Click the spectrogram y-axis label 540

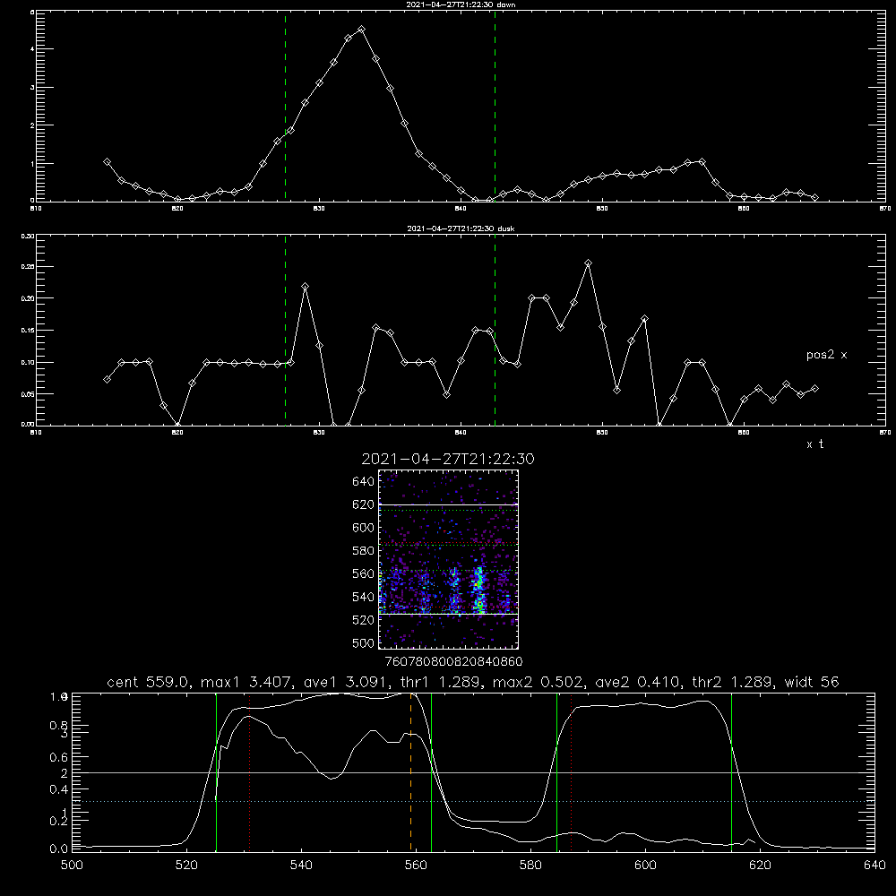click(363, 597)
